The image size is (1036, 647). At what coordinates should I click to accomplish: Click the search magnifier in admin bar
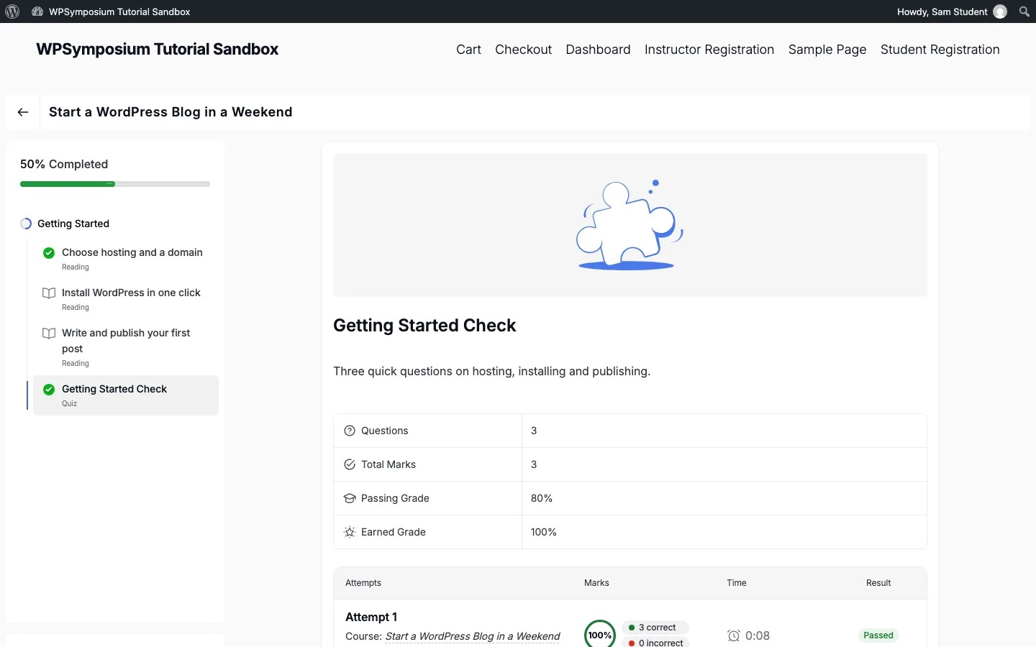(1024, 12)
